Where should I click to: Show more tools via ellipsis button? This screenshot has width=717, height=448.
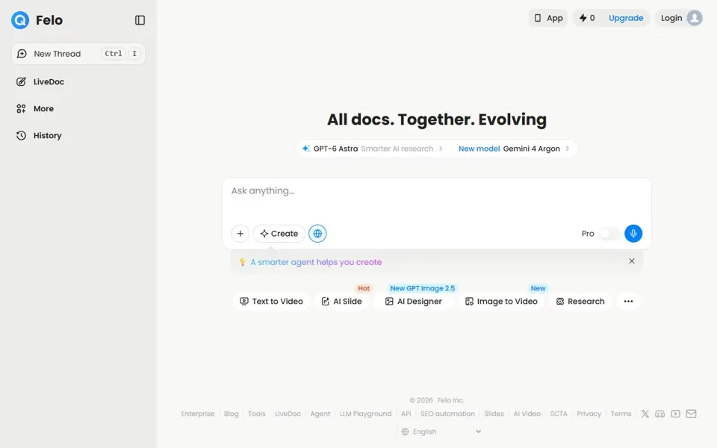click(x=628, y=301)
